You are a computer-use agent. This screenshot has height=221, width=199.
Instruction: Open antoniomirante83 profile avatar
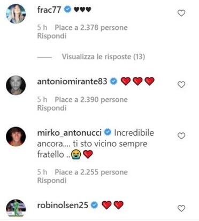click(x=16, y=85)
